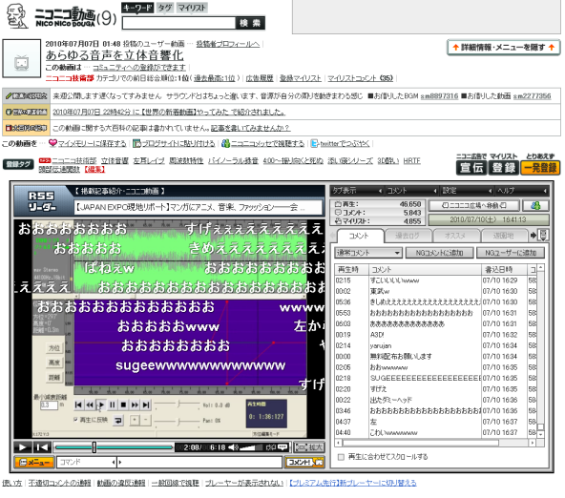Image resolution: width=565 pixels, height=498 pixels.
Task: Open the タブ表示 menu
Action: [357, 191]
